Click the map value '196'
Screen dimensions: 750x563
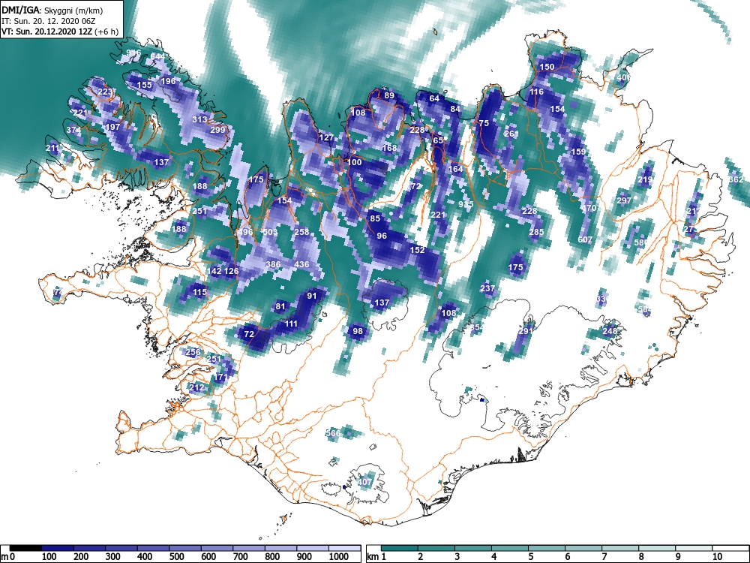[168, 81]
